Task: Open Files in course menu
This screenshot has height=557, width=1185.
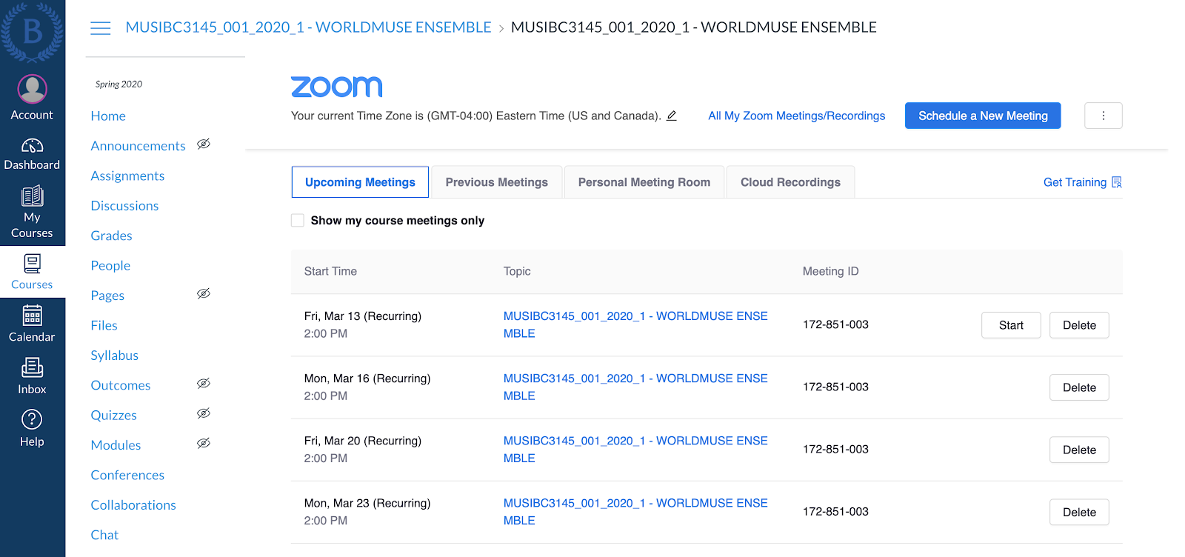Action: click(104, 325)
